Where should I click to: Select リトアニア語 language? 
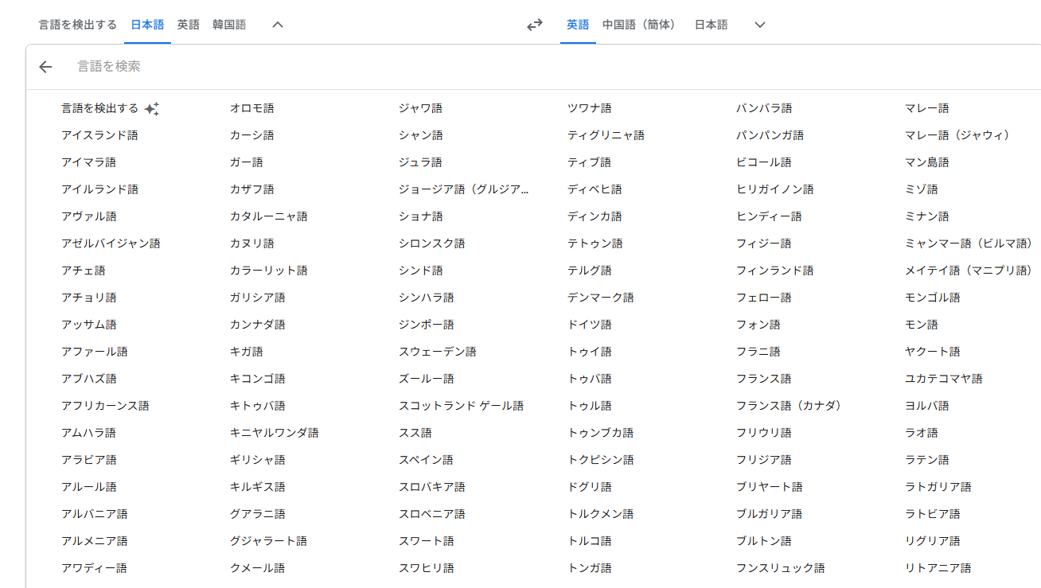(938, 568)
